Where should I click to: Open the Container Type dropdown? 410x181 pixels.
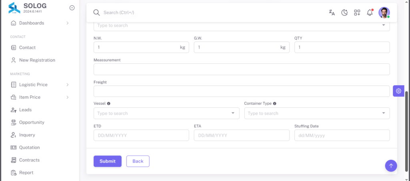[317, 113]
